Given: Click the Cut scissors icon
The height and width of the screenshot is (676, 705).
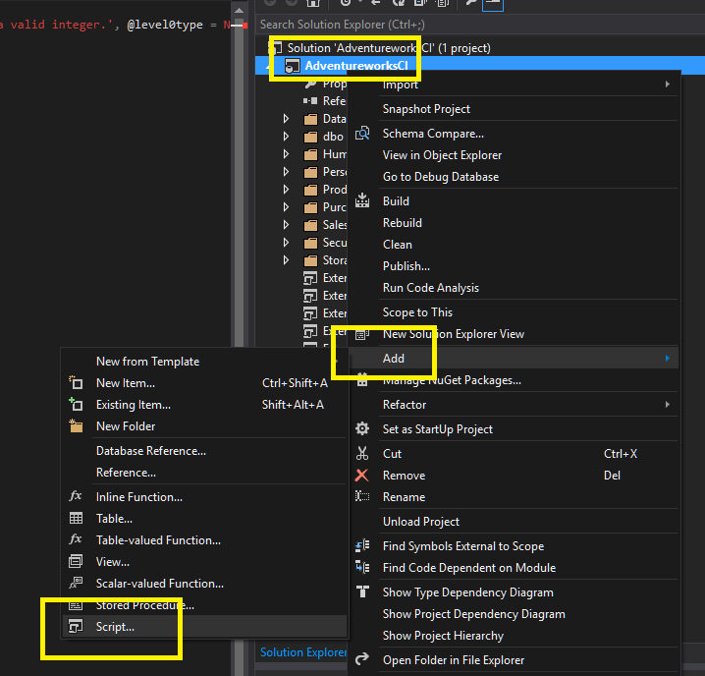Looking at the screenshot, I should 362,453.
